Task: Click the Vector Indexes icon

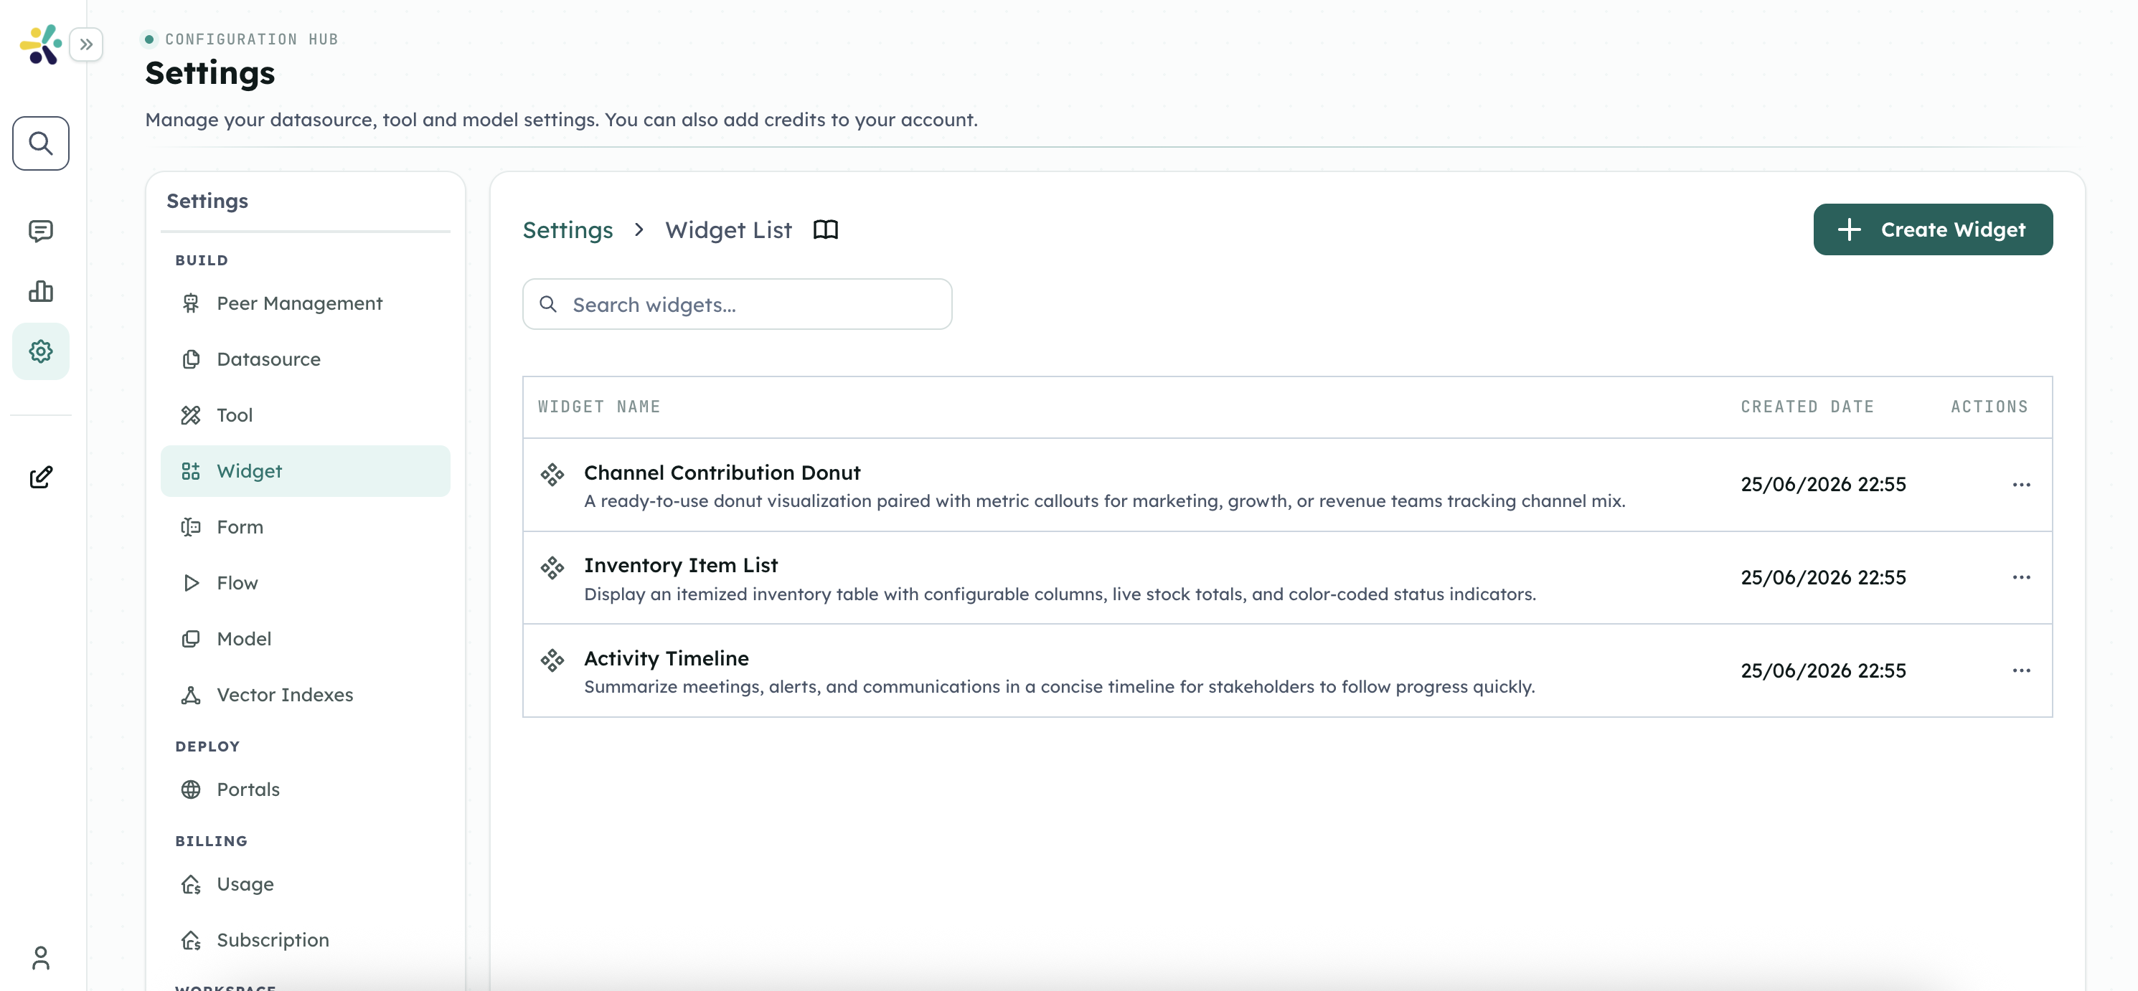Action: point(191,695)
